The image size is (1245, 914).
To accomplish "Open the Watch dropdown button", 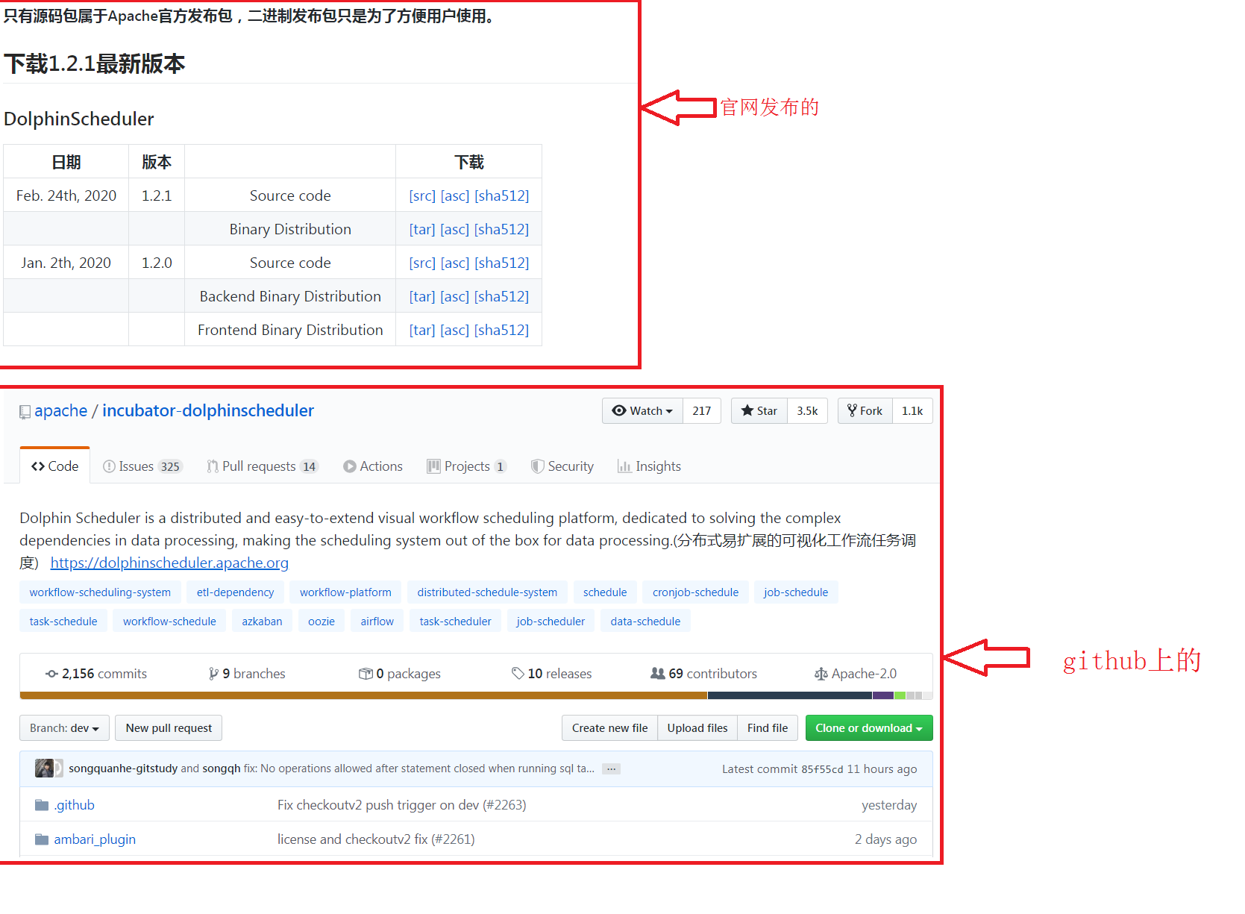I will [x=642, y=411].
